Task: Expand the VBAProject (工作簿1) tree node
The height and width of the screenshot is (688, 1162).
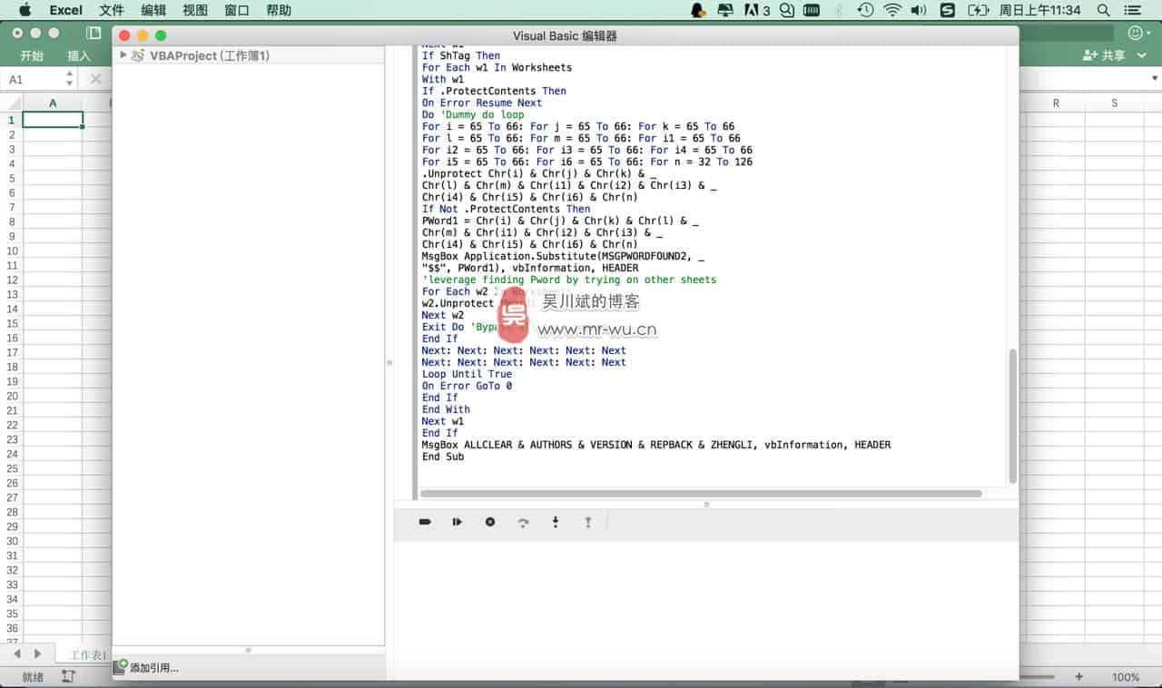Action: pyautogui.click(x=123, y=55)
